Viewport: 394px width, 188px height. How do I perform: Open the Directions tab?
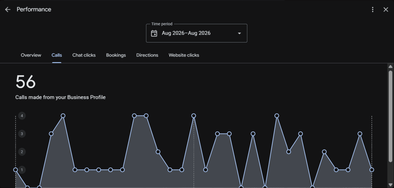147,55
